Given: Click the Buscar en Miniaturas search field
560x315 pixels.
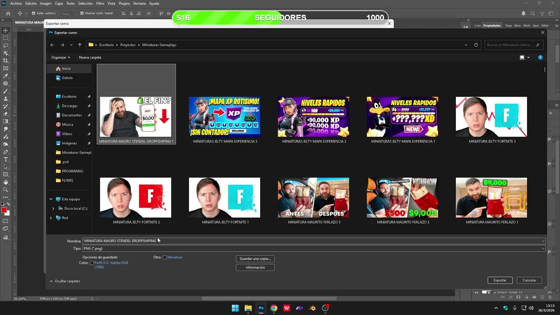Looking at the screenshot, I should tap(514, 45).
